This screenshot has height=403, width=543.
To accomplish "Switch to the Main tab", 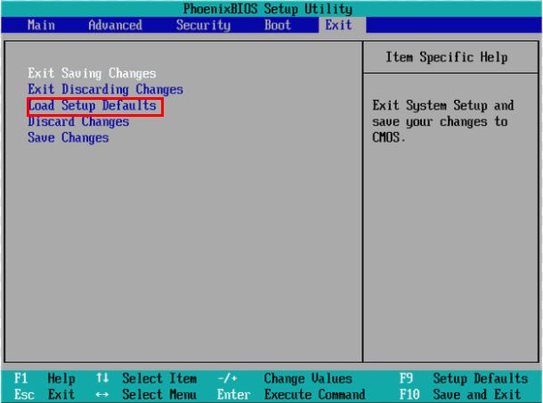I will [x=41, y=25].
